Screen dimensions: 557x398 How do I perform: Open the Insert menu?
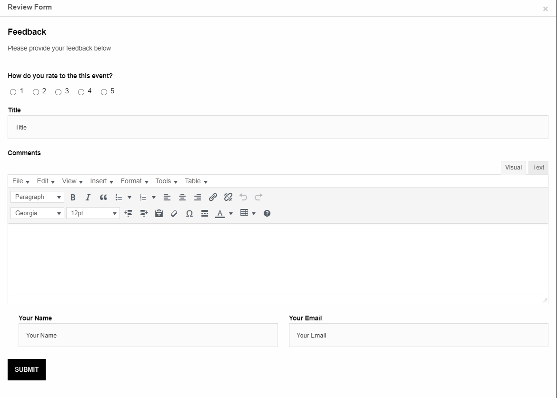click(x=101, y=181)
